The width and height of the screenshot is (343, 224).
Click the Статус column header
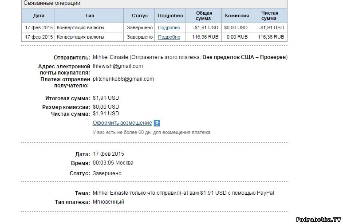pos(140,16)
